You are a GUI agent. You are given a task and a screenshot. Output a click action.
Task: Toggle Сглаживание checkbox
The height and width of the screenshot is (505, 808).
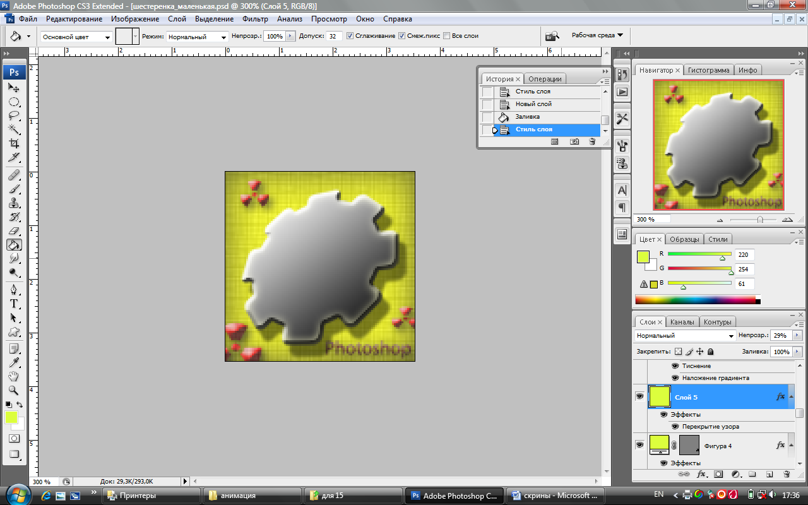pos(350,36)
